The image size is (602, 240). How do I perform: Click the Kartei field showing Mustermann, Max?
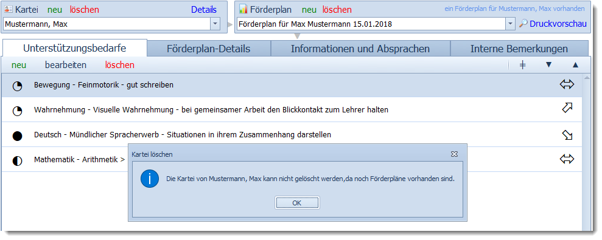click(107, 24)
